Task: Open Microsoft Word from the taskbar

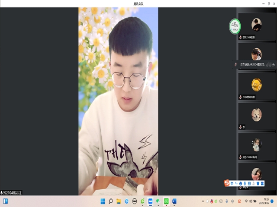Action: point(174,201)
